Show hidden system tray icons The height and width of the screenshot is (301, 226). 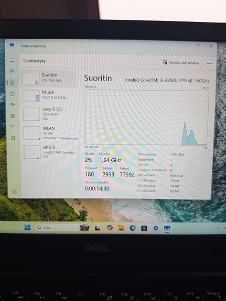218,228
